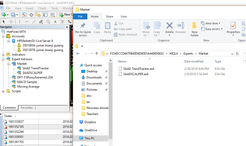246x146 pixels.
Task: Expand the Indicators tree node
Action: (3, 55)
